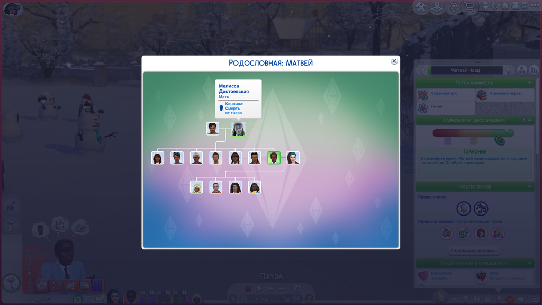Viewport: 542px width, 305px height.
Task: Open the relationships tab
Action: (477, 299)
